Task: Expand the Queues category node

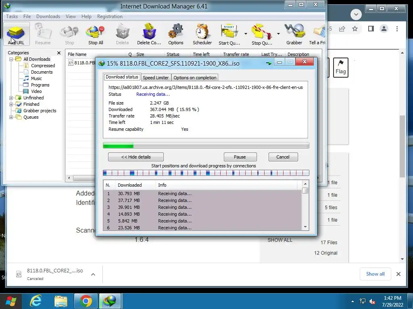Action: click(11, 117)
